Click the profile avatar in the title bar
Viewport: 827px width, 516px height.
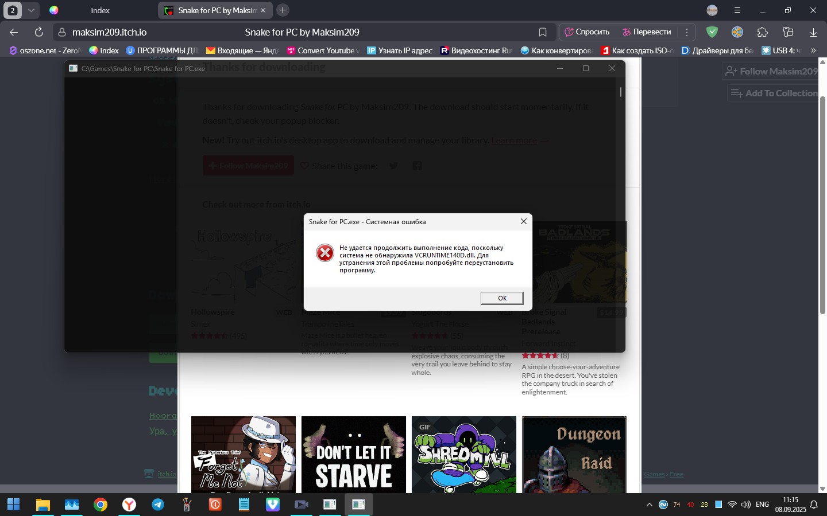coord(712,10)
